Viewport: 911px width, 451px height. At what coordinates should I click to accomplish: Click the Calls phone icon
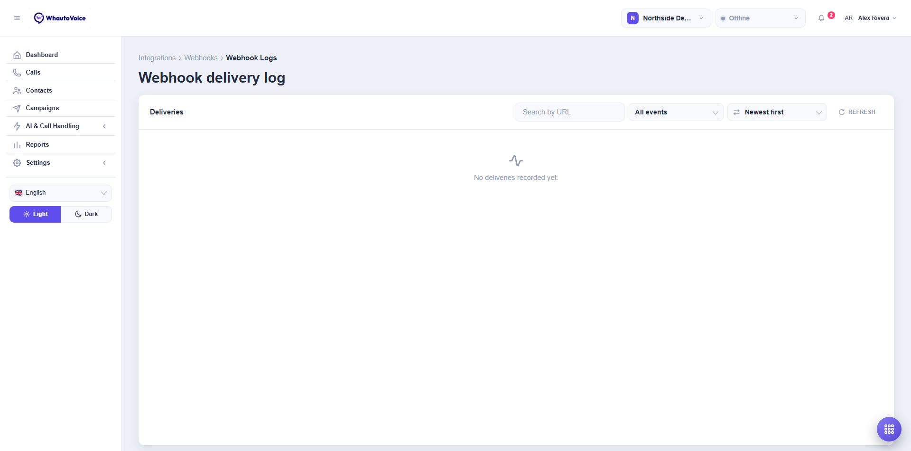tap(17, 73)
